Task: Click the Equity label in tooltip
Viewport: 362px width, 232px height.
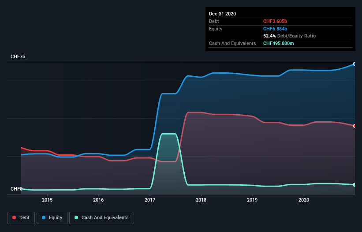Action: click(x=216, y=29)
